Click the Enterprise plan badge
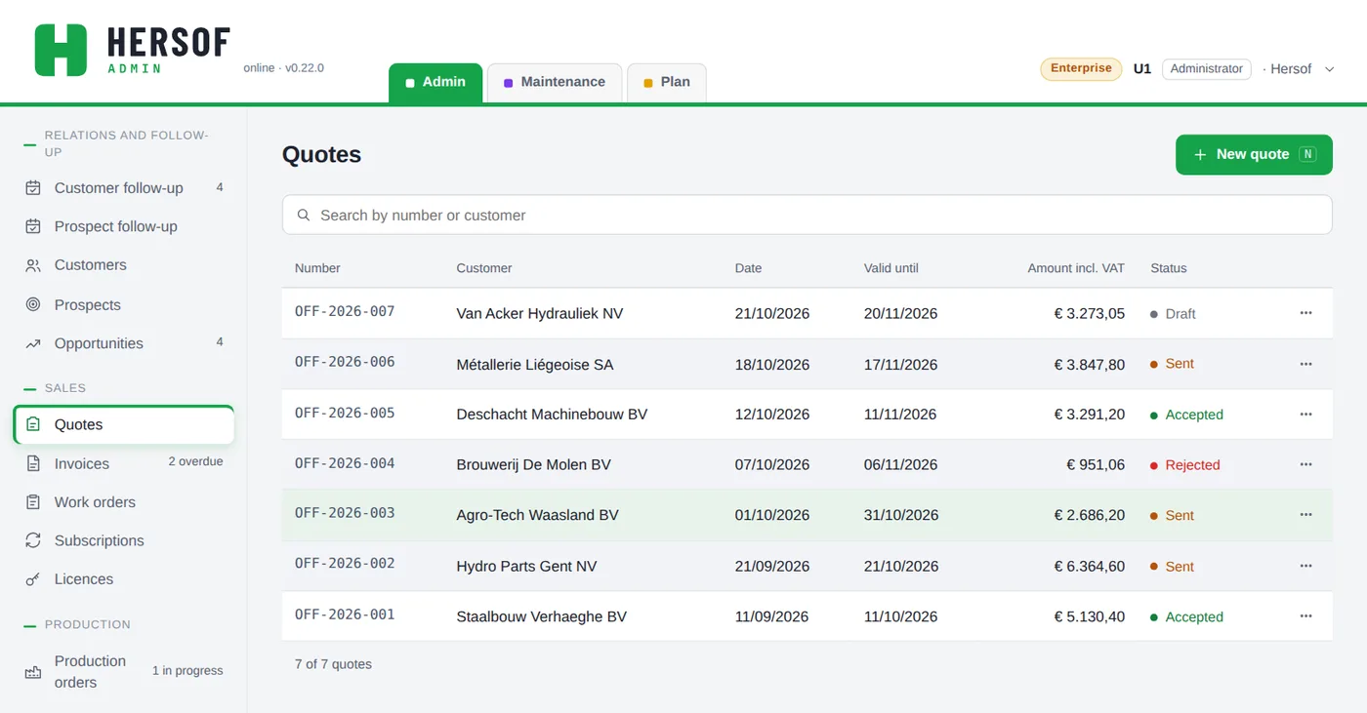The width and height of the screenshot is (1367, 713). pos(1081,68)
